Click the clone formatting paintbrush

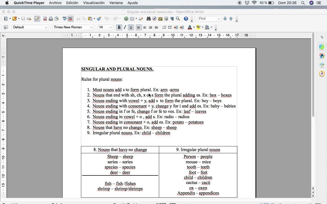[x=99, y=19]
